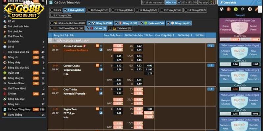Open stats icon for Oita Trinita match

pyautogui.click(x=97, y=89)
